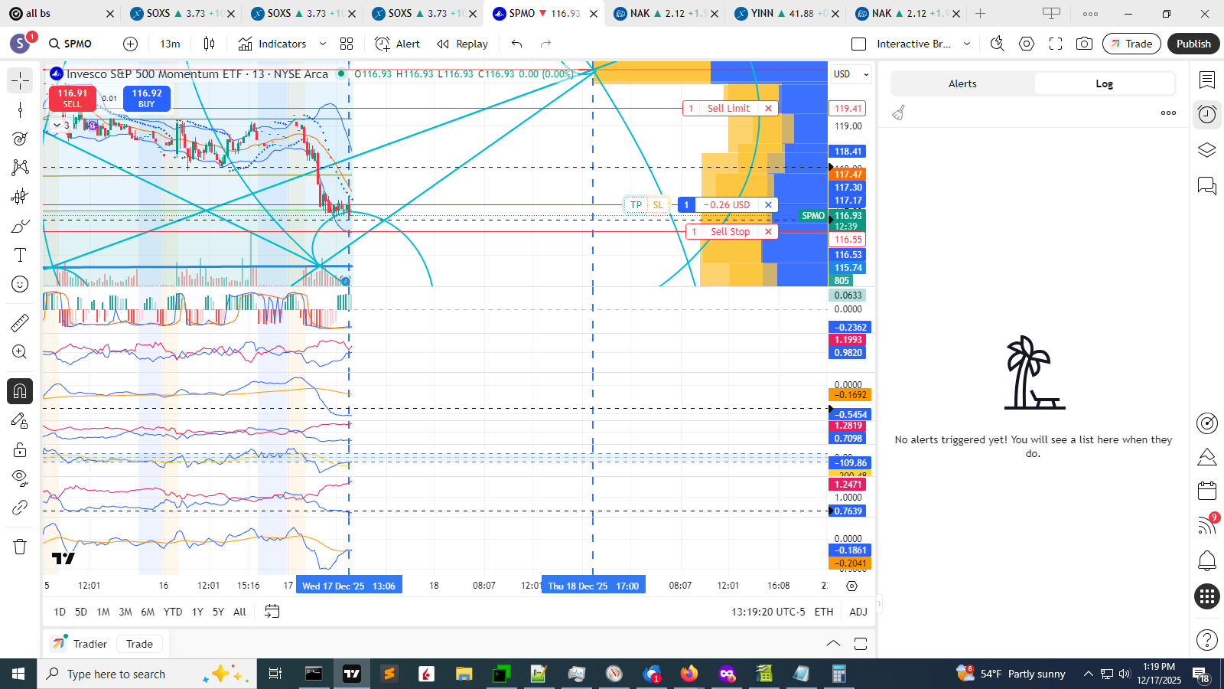Toggle magnet mode for drawings

[x=20, y=391]
